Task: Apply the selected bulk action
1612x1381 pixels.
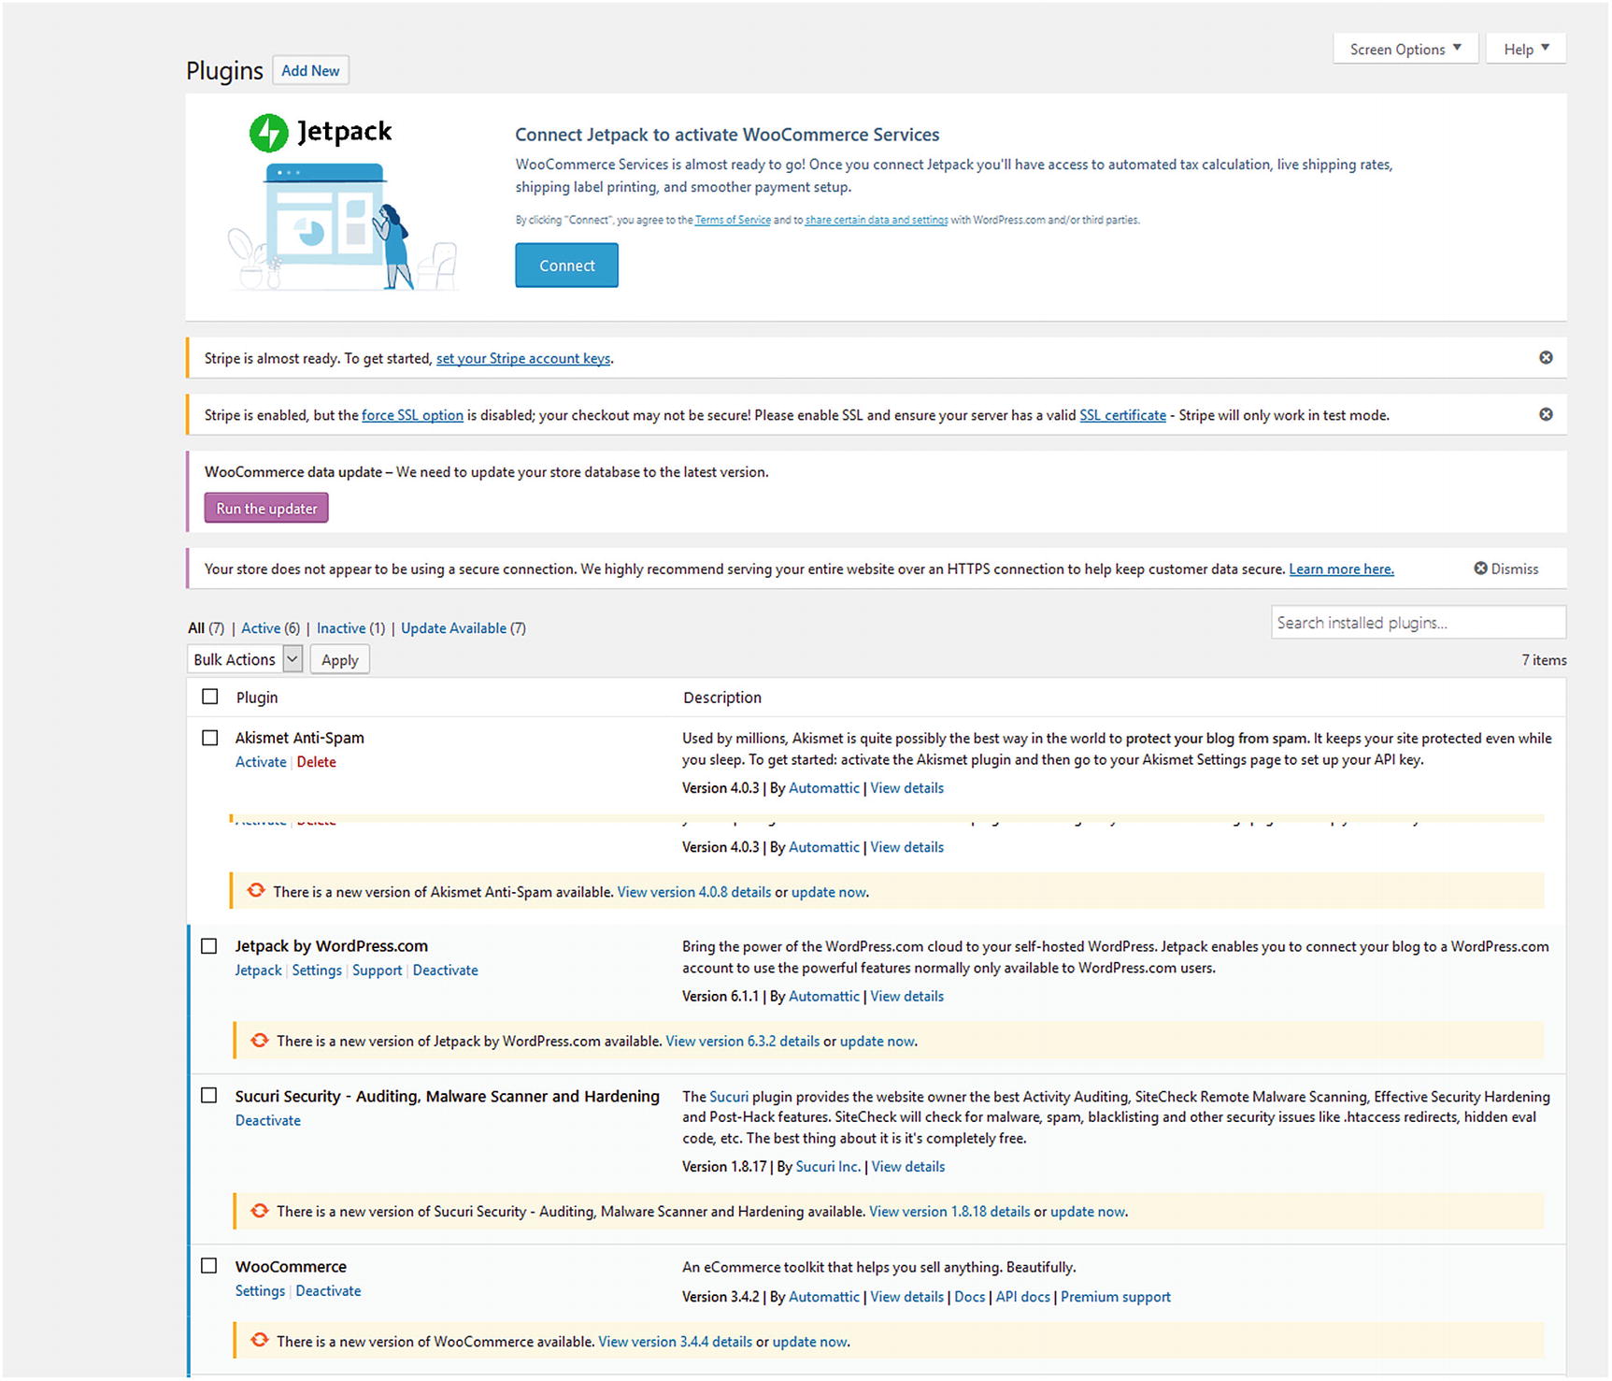Action: pos(340,660)
